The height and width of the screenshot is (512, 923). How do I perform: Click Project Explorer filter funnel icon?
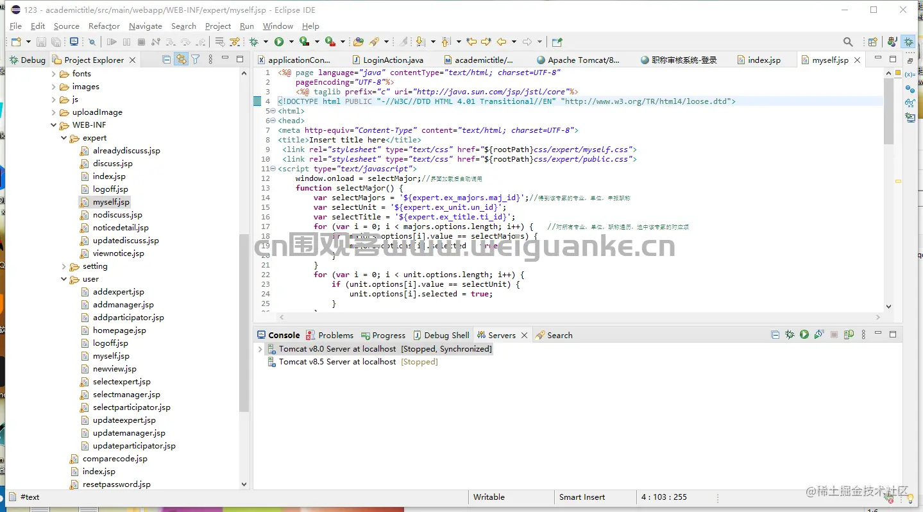pyautogui.click(x=195, y=60)
